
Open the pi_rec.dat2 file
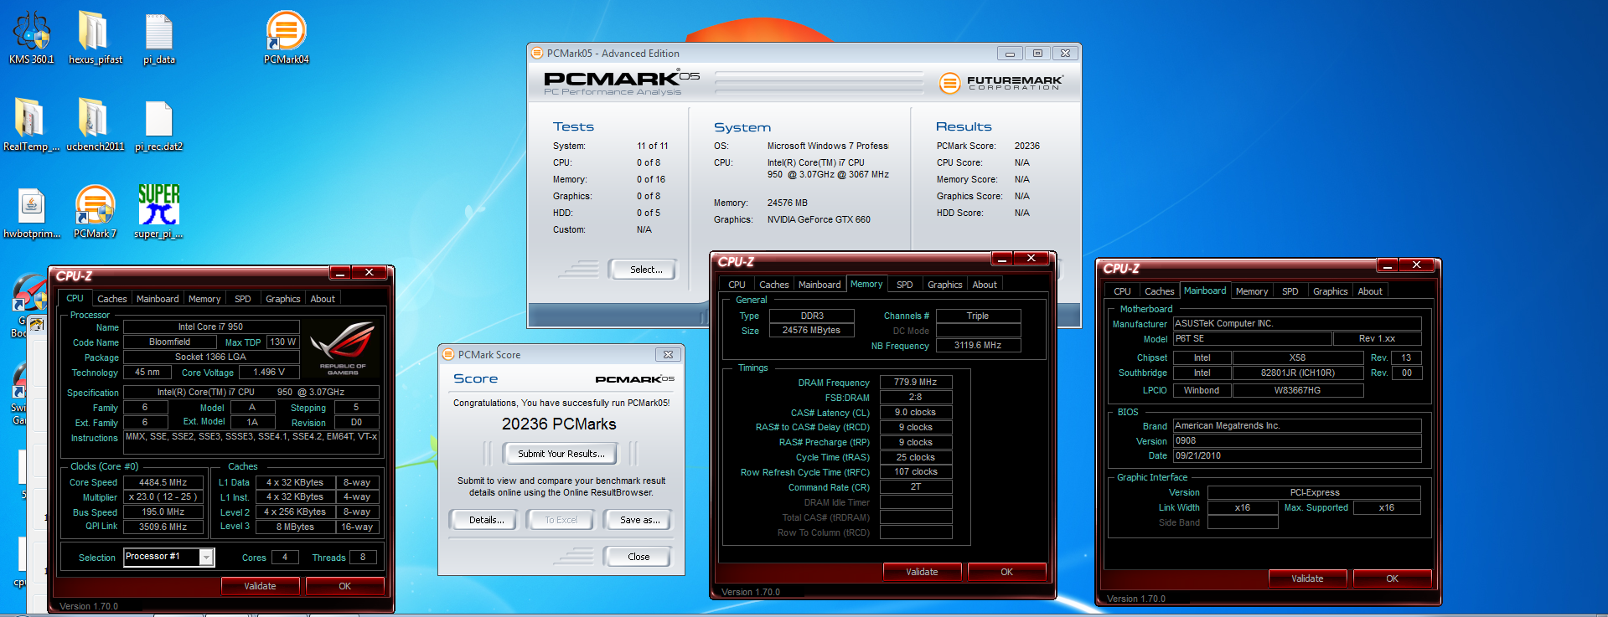click(158, 126)
